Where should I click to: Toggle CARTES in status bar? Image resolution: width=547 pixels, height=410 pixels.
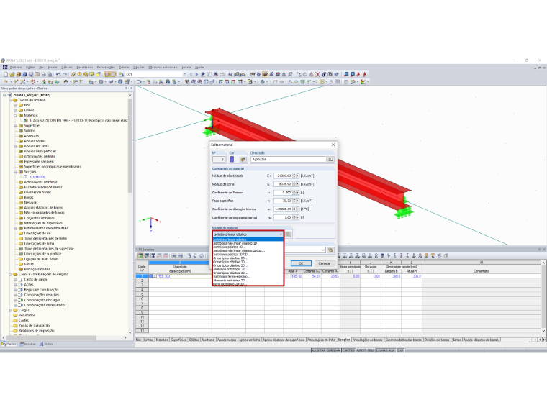348,350
